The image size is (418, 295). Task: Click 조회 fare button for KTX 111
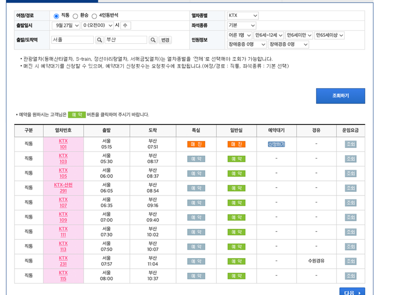tap(351, 232)
